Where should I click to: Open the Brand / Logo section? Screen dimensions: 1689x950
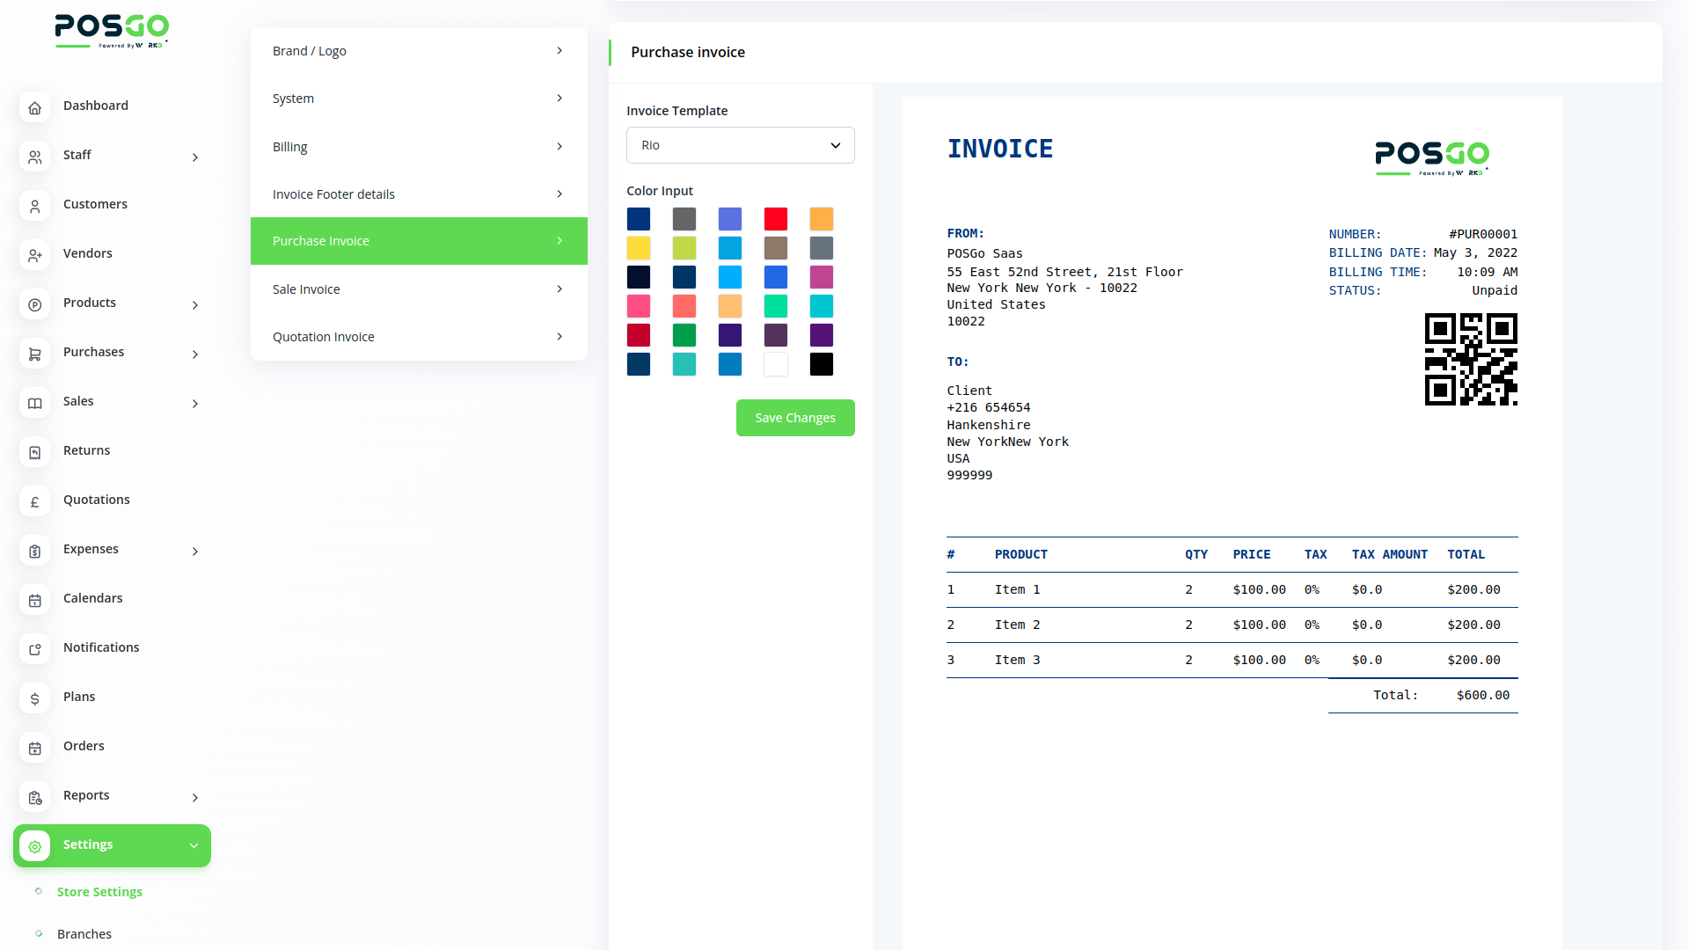tap(419, 51)
